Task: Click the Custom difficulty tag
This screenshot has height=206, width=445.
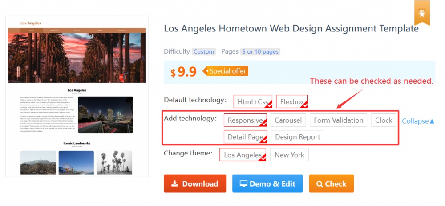Action: point(204,52)
